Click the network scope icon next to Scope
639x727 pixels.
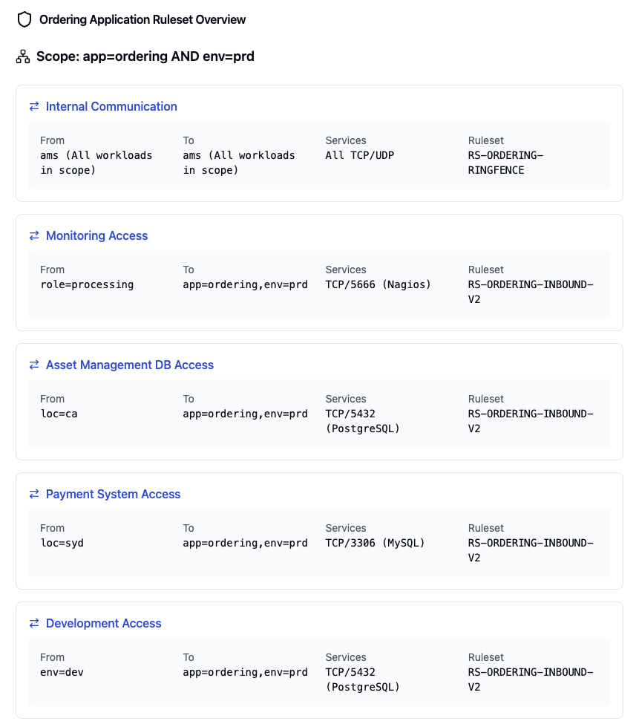pos(23,56)
